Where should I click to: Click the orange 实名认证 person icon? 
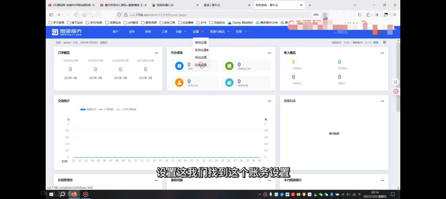coord(179,82)
